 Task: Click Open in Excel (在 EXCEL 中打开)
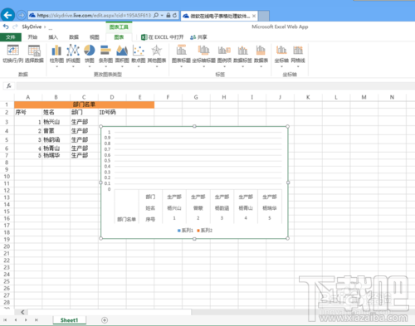[163, 37]
